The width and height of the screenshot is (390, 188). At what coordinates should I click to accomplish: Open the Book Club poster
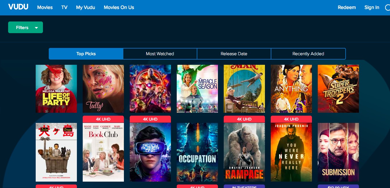tap(103, 152)
